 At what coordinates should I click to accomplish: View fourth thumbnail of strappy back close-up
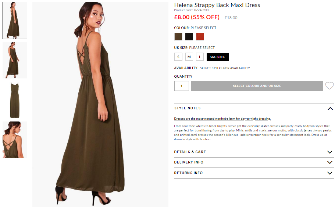[15, 140]
